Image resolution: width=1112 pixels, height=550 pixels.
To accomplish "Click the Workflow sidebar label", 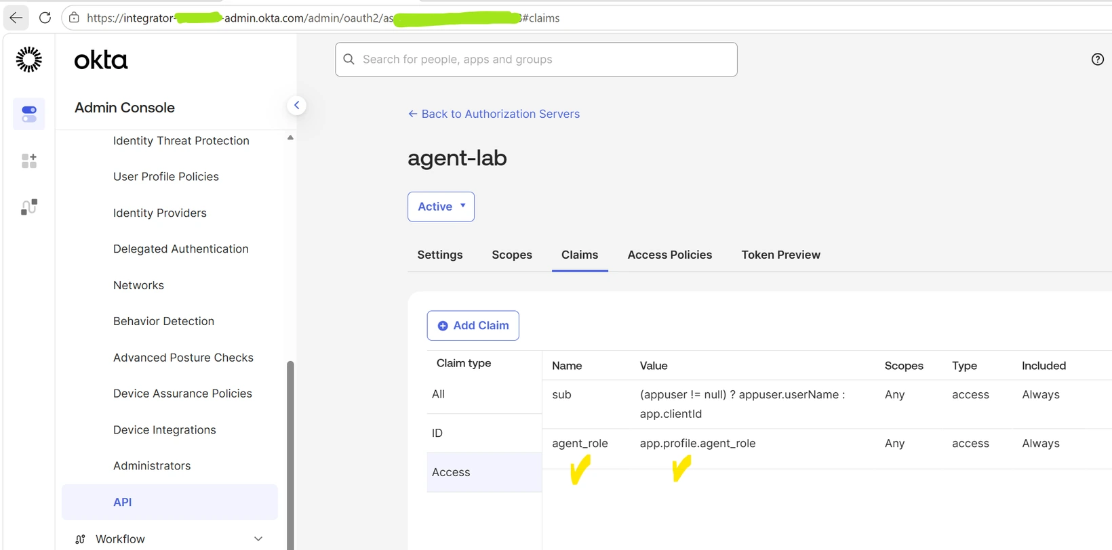I will [120, 539].
